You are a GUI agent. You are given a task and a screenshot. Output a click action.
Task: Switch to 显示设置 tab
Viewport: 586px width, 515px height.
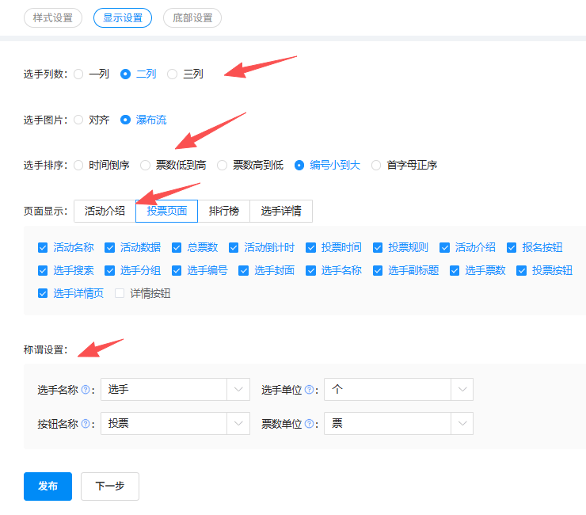tap(123, 18)
